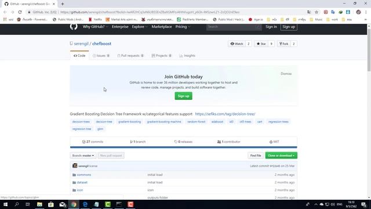View the 1 contributor page

click(229, 142)
